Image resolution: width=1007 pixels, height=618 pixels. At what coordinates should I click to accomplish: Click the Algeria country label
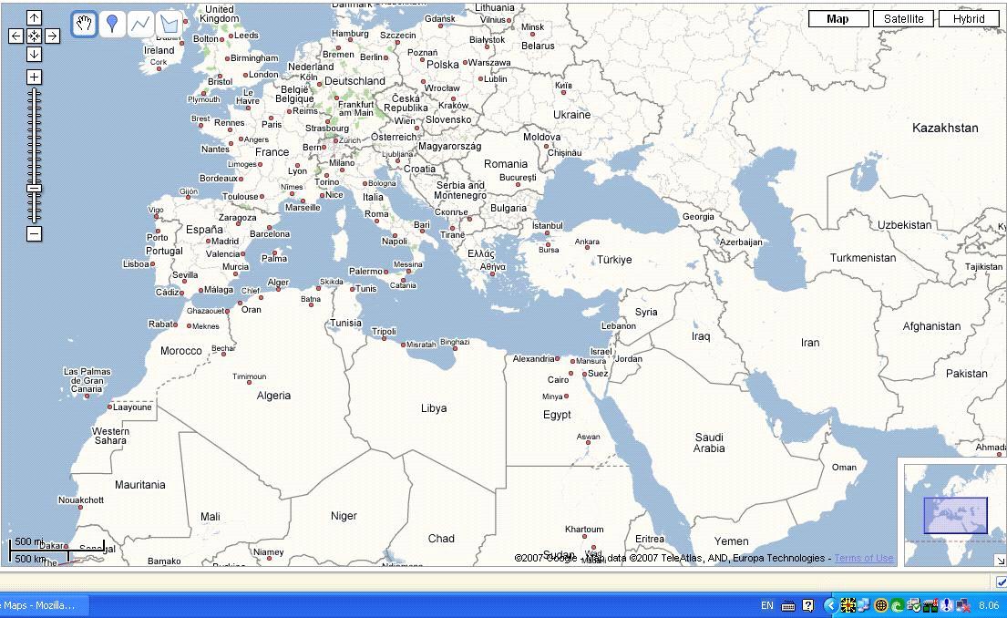coord(273,396)
